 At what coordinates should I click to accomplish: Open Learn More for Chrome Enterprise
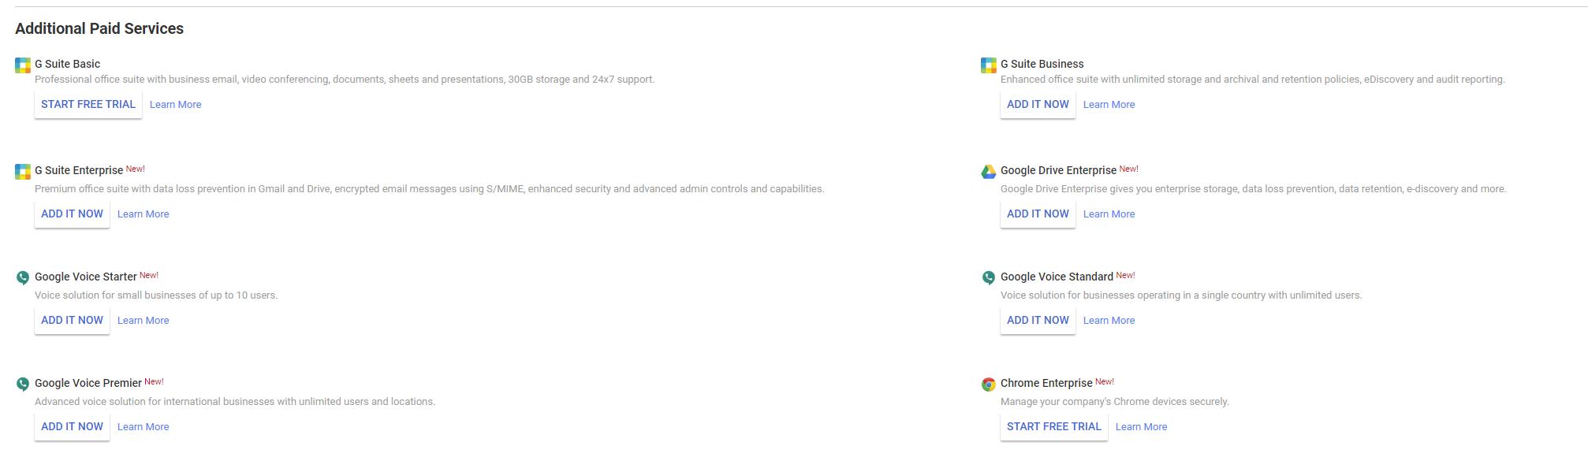(1142, 427)
